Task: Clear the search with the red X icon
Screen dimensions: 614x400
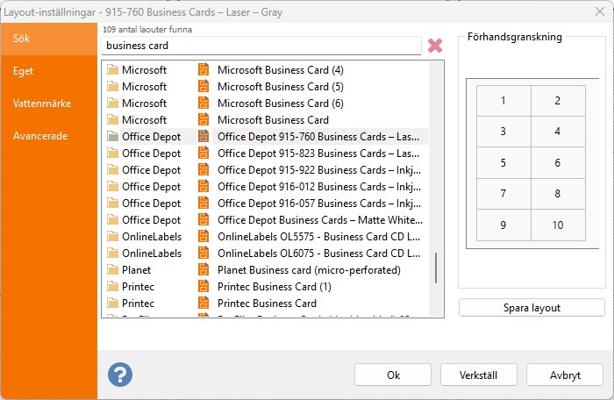Action: pos(435,46)
